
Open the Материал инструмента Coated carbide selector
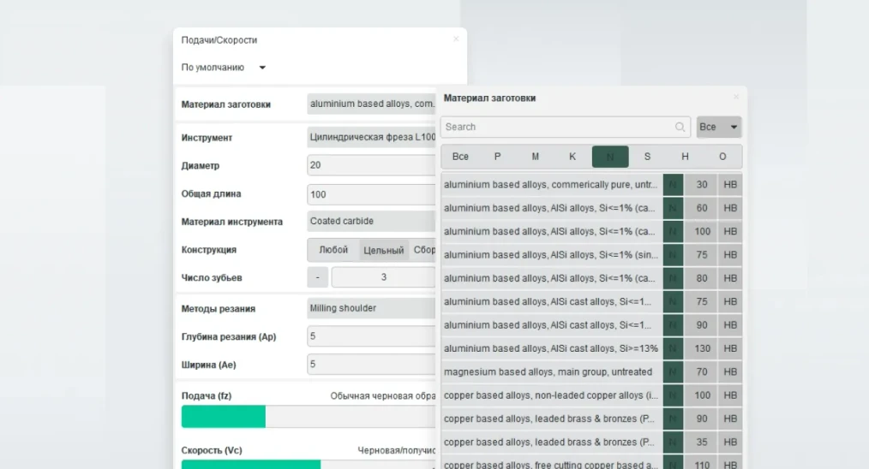coord(371,221)
